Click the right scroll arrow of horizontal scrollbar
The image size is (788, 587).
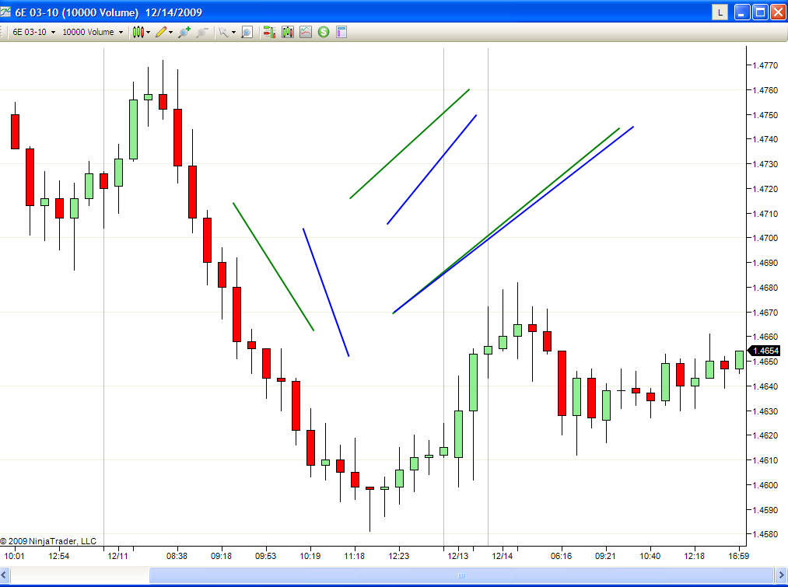click(782, 575)
